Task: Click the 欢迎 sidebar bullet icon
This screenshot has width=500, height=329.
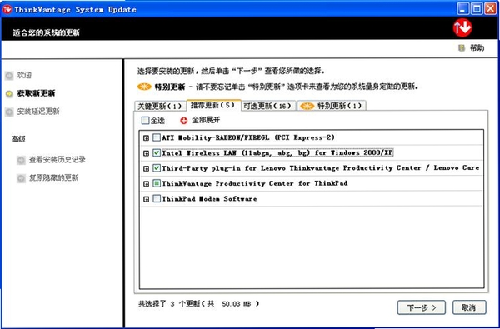Action: tap(9, 76)
